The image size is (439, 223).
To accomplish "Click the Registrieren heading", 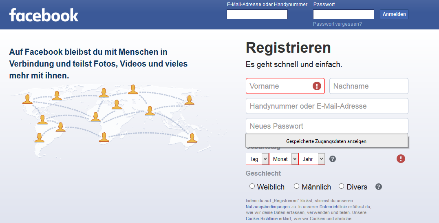I will click(x=288, y=48).
